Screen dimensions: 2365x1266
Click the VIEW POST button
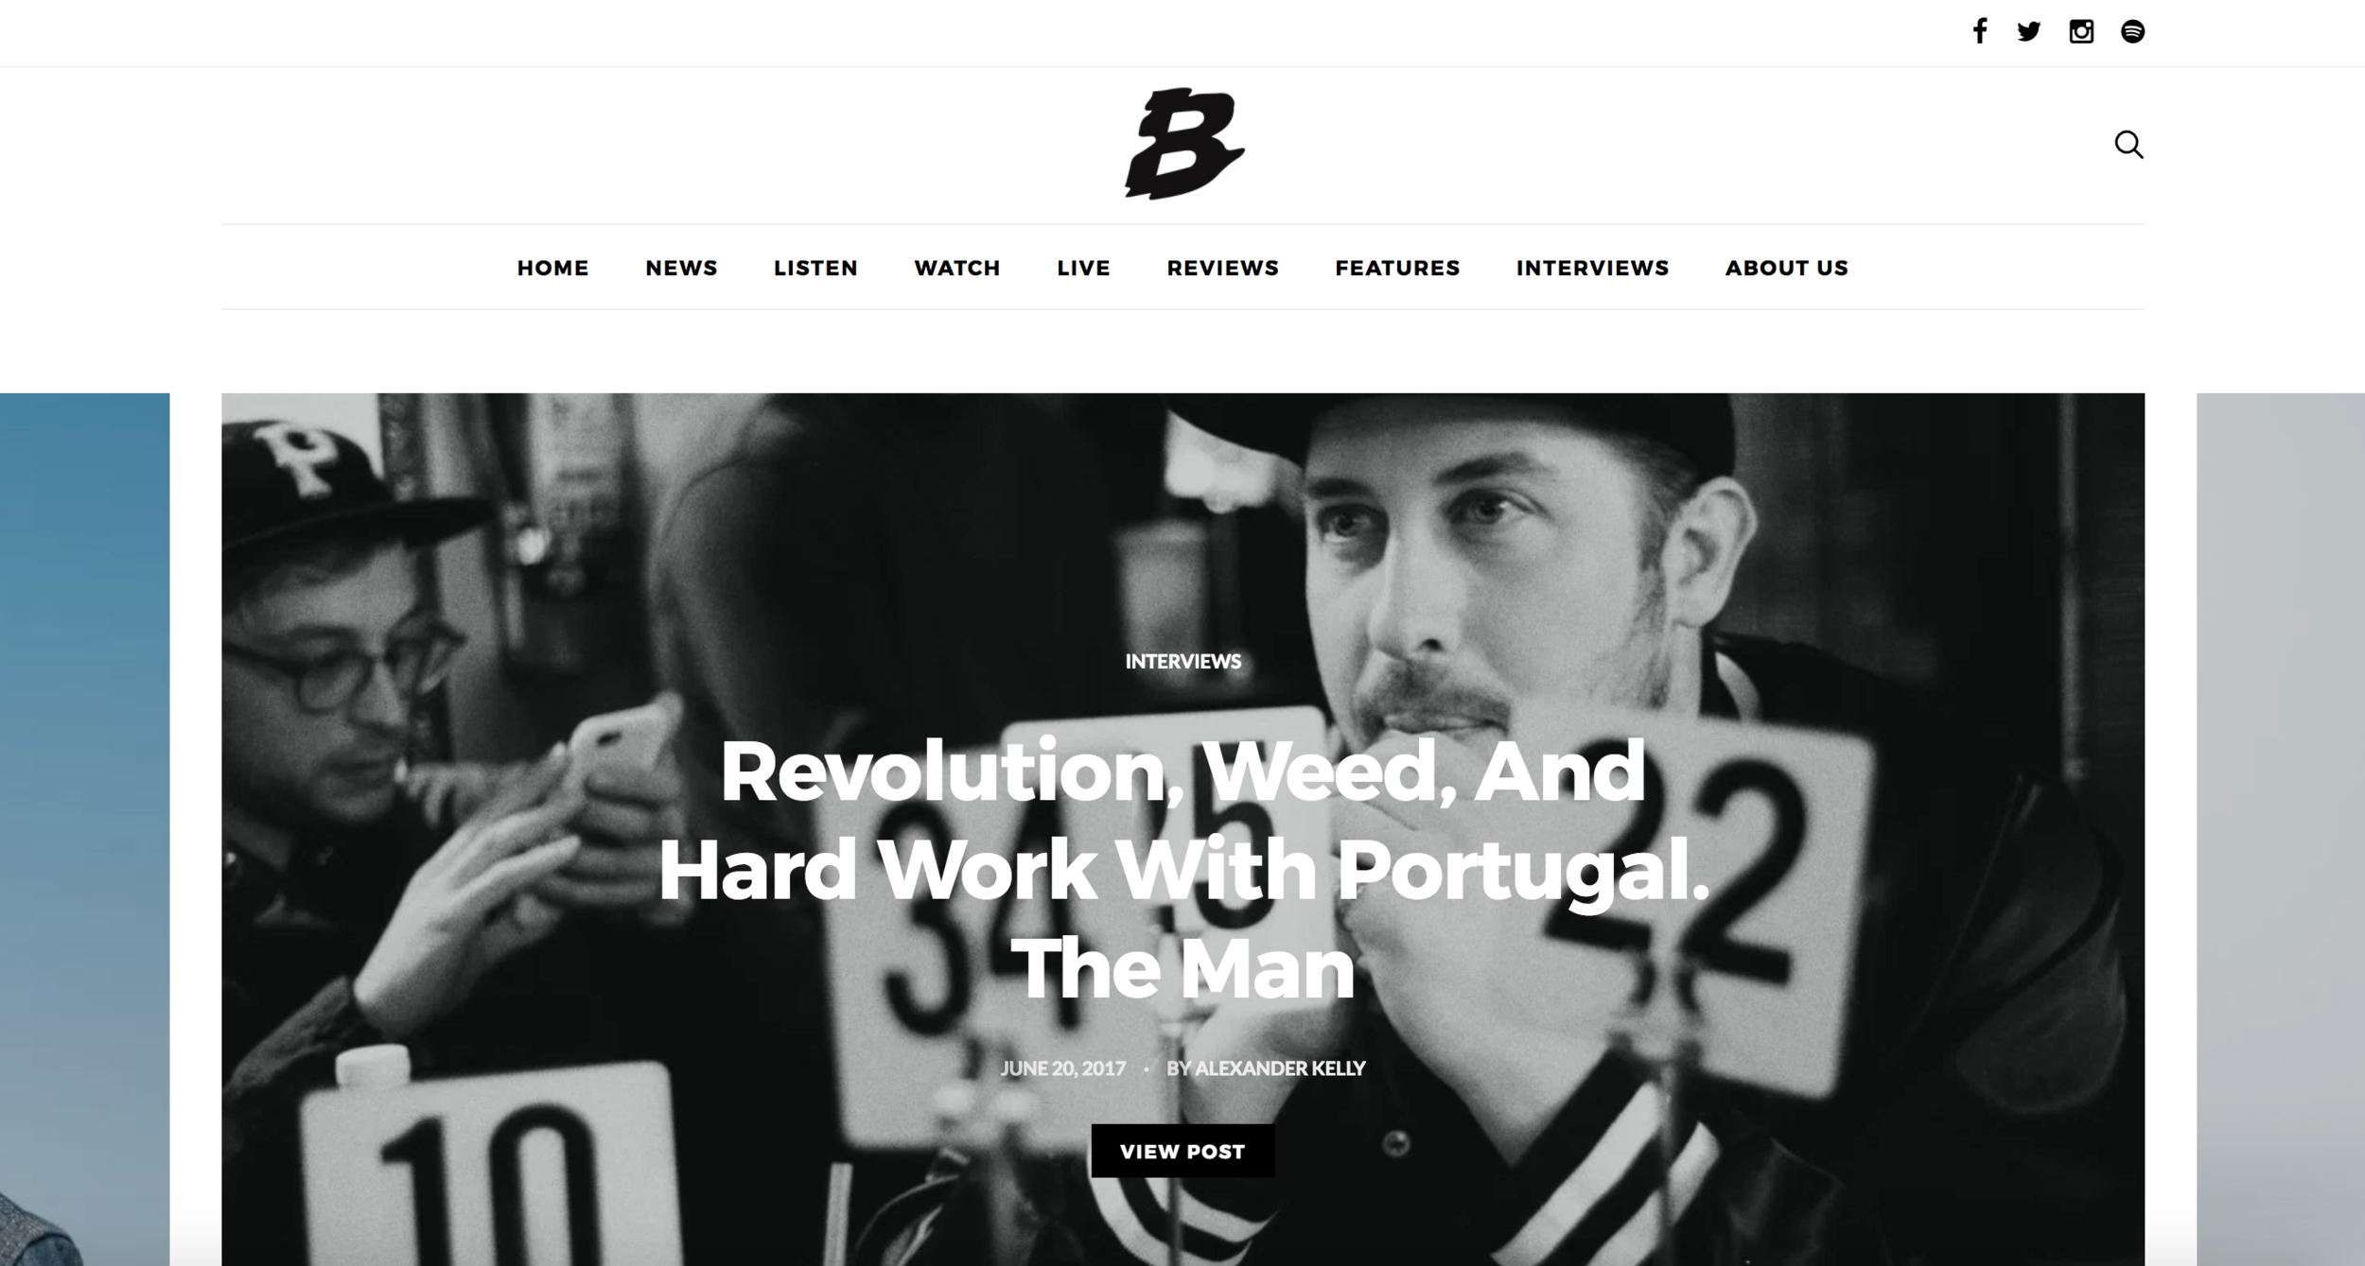[1182, 1151]
